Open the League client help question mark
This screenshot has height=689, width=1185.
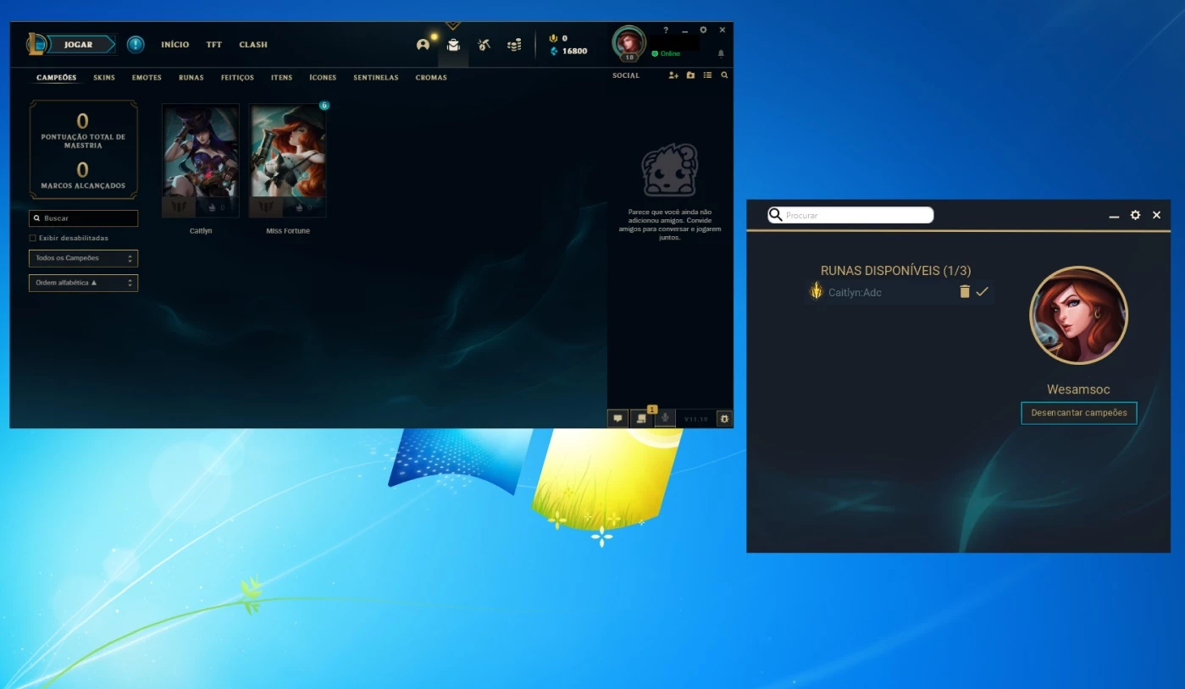666,30
